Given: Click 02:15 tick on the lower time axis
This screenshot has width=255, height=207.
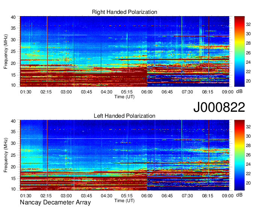Looking at the screenshot, I should pos(46,196).
